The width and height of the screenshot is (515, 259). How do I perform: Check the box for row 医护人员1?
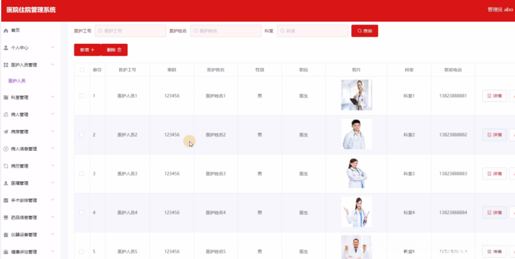[82, 96]
